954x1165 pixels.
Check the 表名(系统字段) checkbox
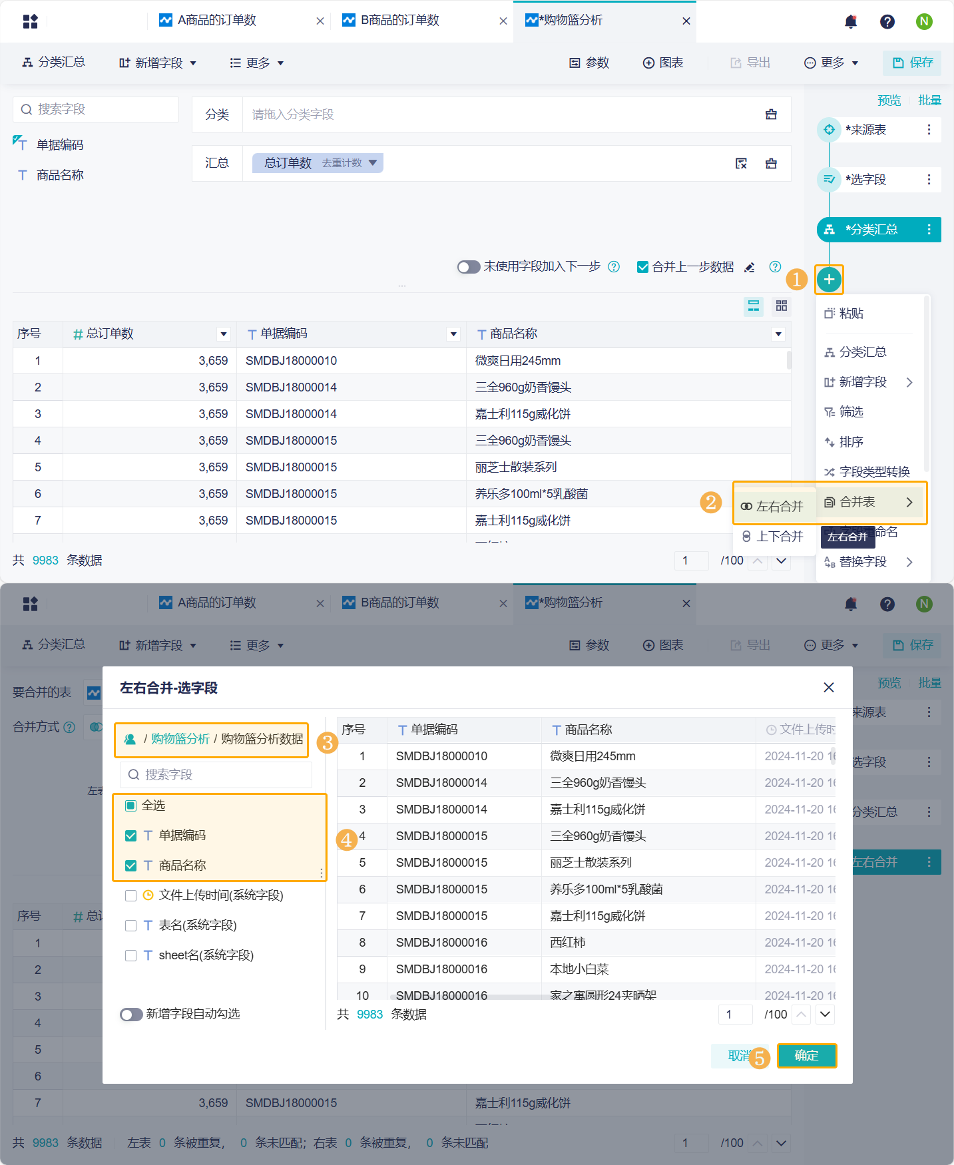(131, 925)
